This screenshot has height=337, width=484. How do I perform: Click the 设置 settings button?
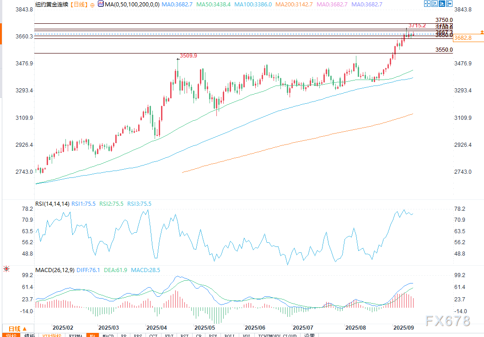click(309, 336)
